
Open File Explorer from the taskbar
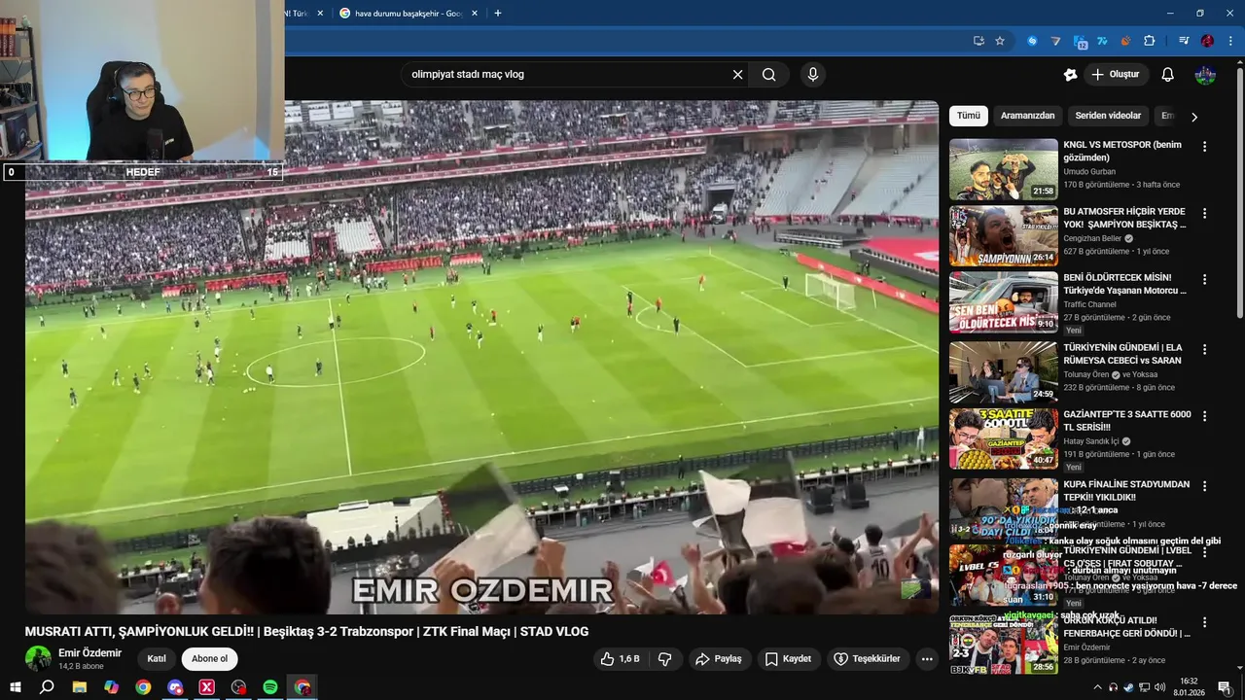pos(79,687)
